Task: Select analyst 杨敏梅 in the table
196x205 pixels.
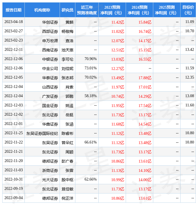Action: pyautogui.click(x=67, y=31)
